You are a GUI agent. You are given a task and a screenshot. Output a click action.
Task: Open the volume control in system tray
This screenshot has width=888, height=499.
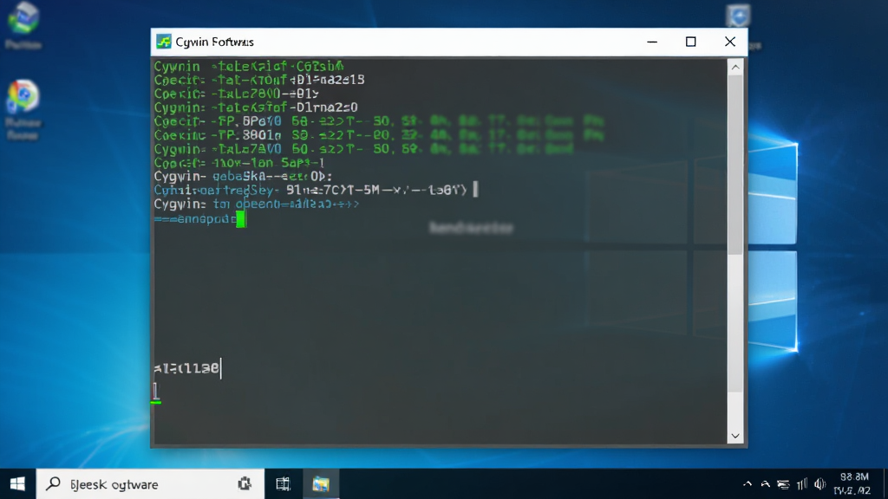(x=819, y=483)
